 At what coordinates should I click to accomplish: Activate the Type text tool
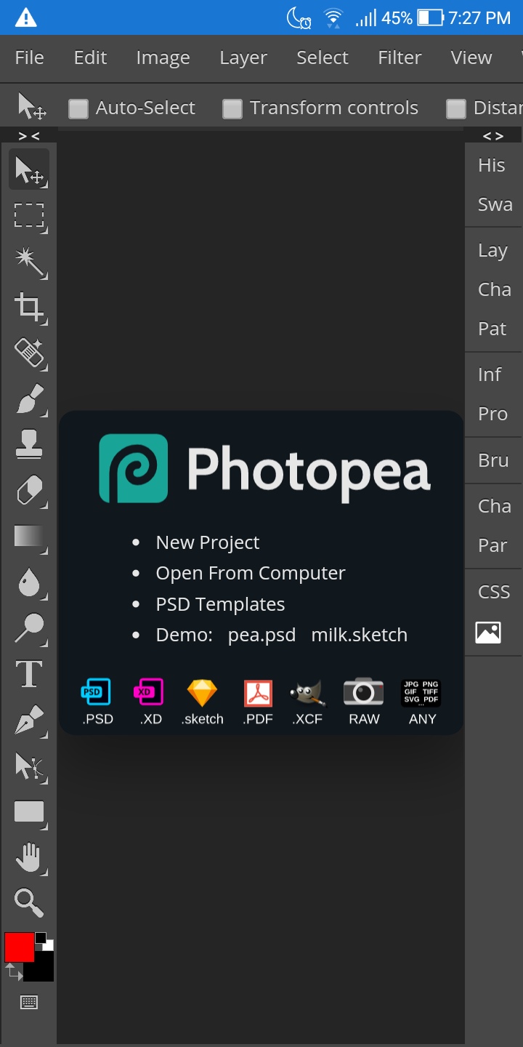(x=29, y=675)
